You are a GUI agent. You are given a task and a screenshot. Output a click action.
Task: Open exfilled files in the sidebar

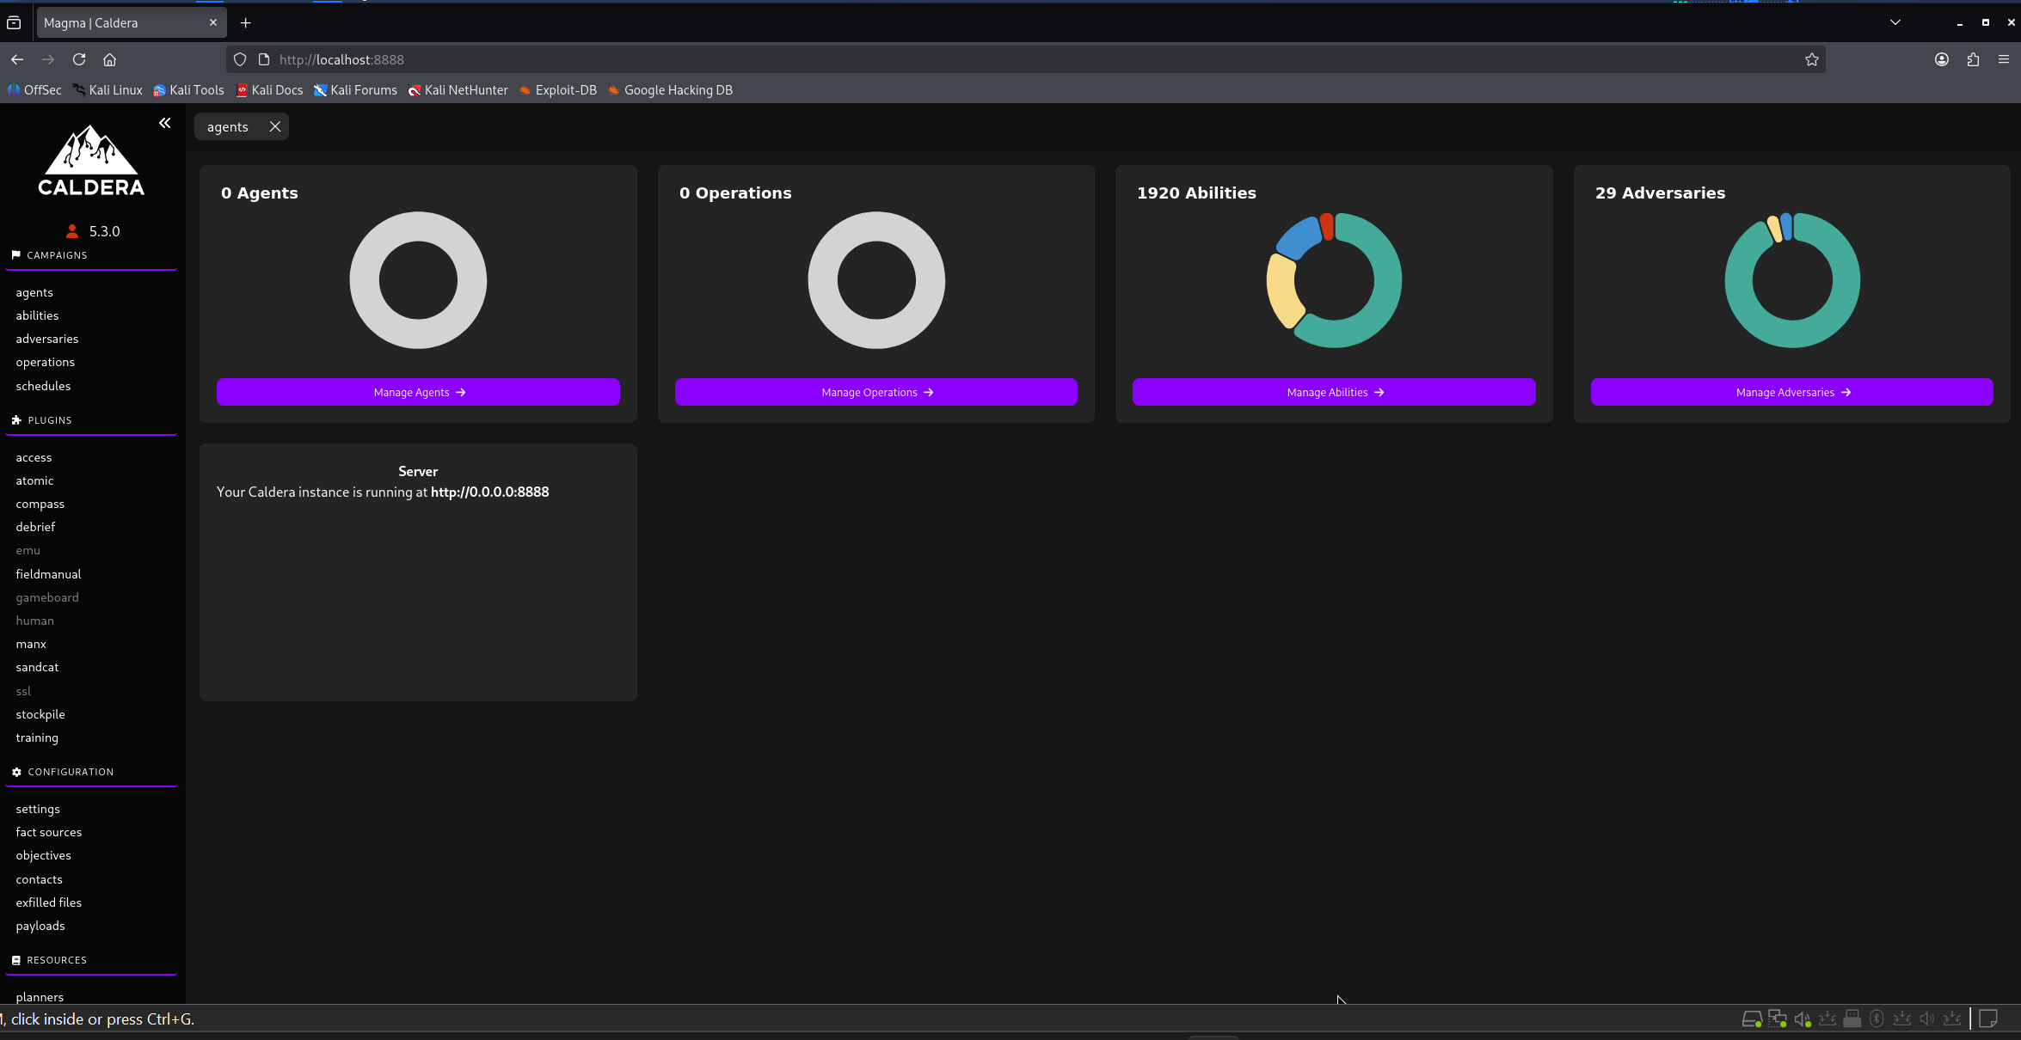tap(48, 903)
